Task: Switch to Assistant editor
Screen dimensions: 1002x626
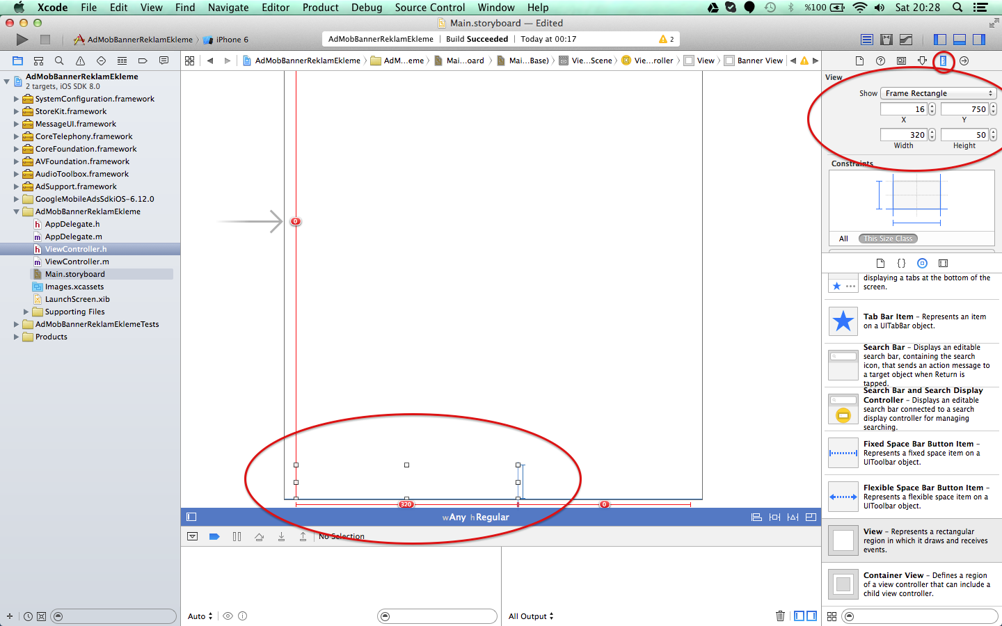Action: (x=886, y=40)
